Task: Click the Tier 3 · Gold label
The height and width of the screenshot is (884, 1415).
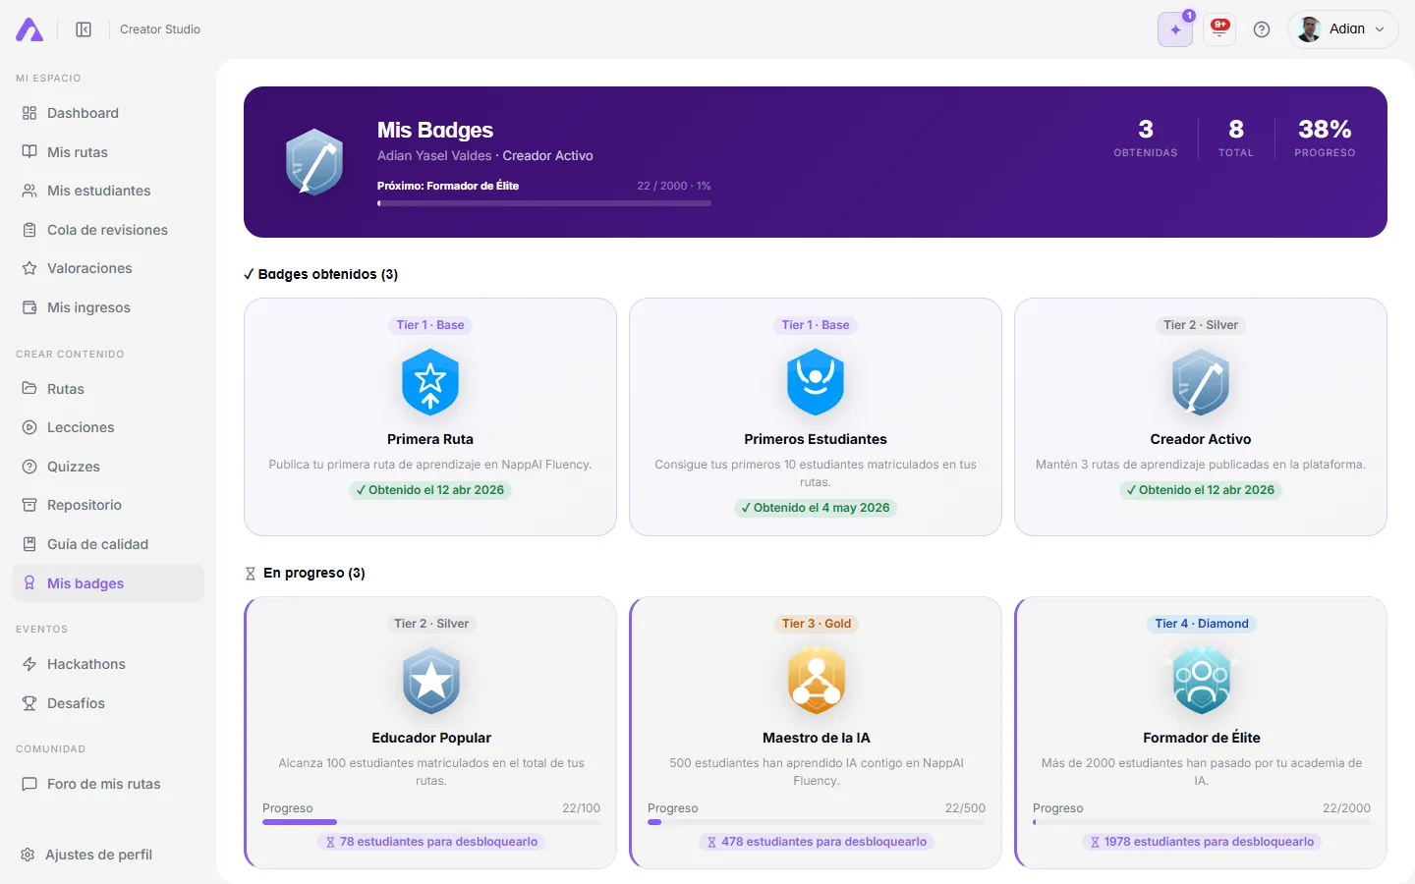Action: coord(817,624)
